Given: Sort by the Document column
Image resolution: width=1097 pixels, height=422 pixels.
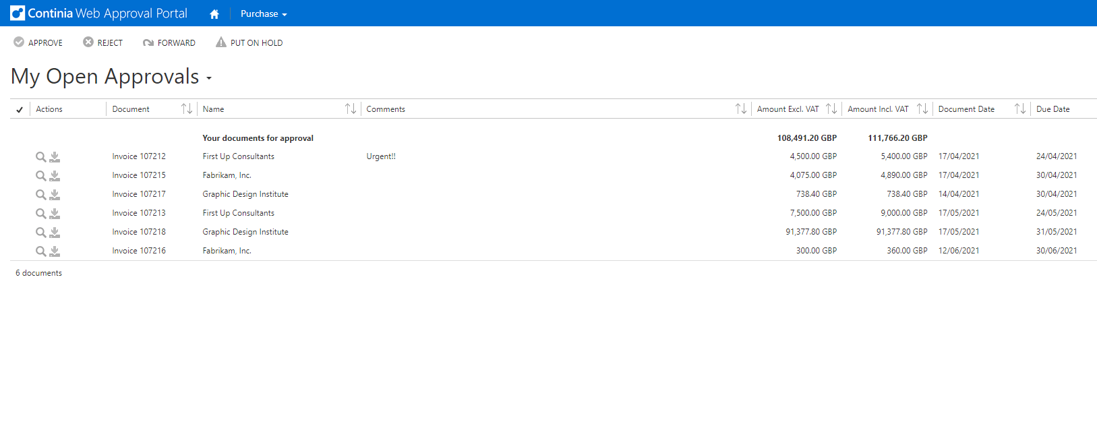Looking at the screenshot, I should [x=187, y=109].
